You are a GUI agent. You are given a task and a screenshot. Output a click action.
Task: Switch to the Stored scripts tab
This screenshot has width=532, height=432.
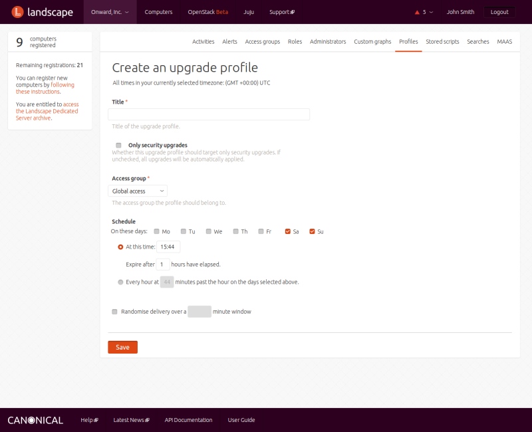click(x=442, y=41)
